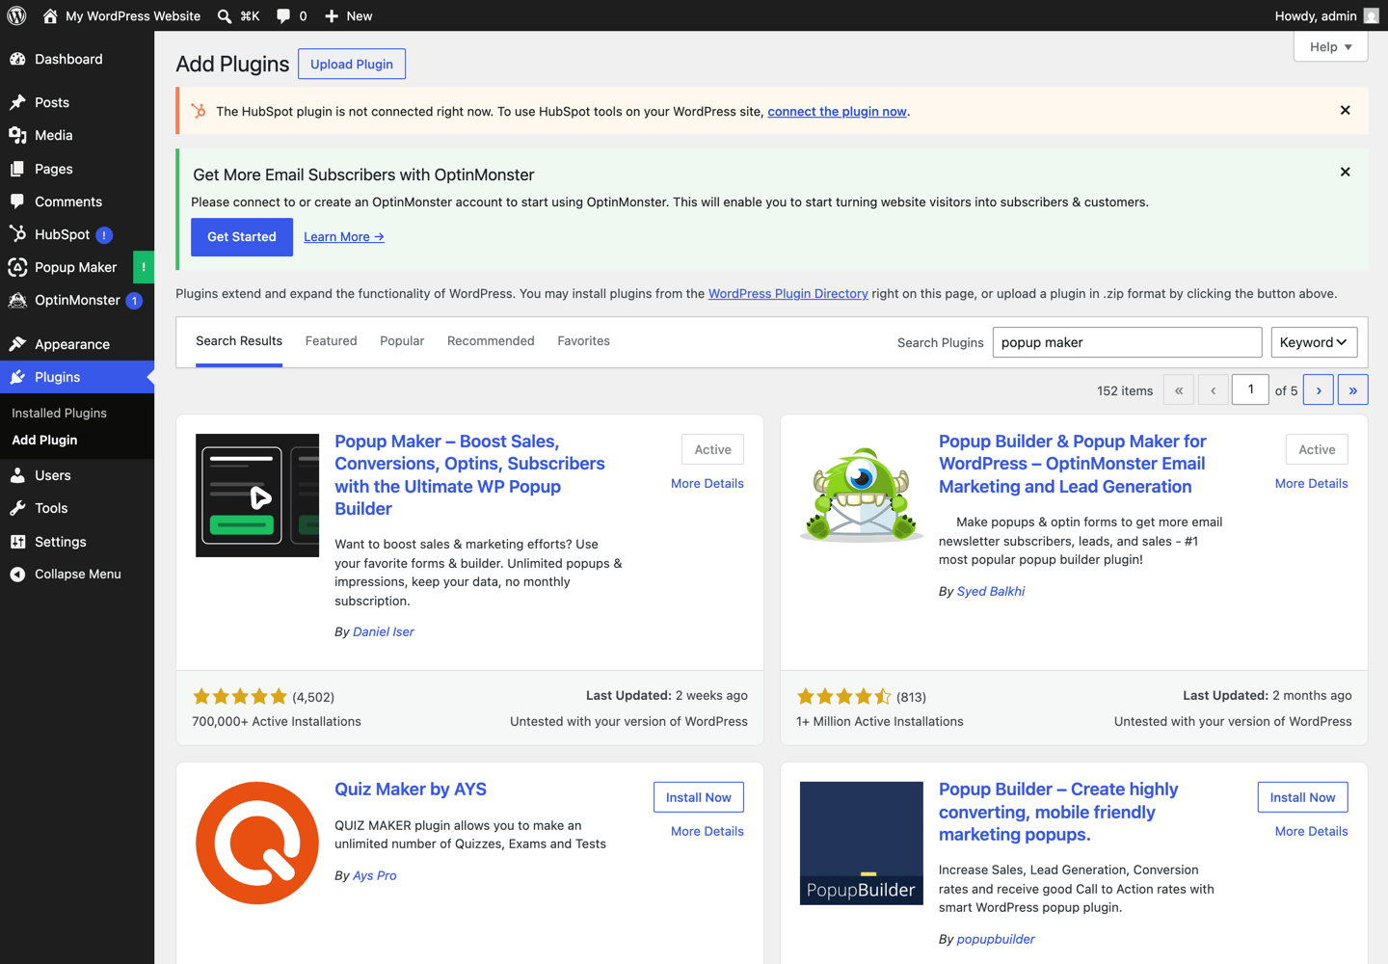Click the Appearance paintbrush icon
Image resolution: width=1388 pixels, height=964 pixels.
coord(17,344)
